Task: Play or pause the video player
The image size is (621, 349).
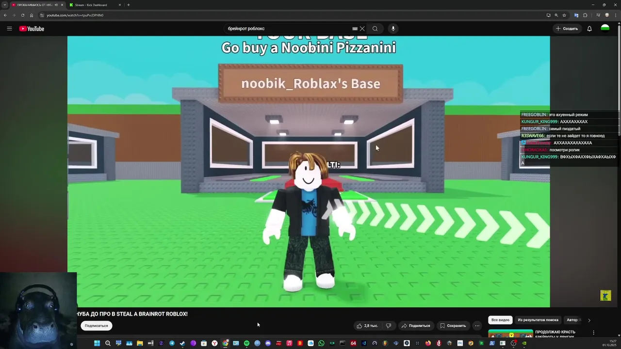Action: (309, 172)
